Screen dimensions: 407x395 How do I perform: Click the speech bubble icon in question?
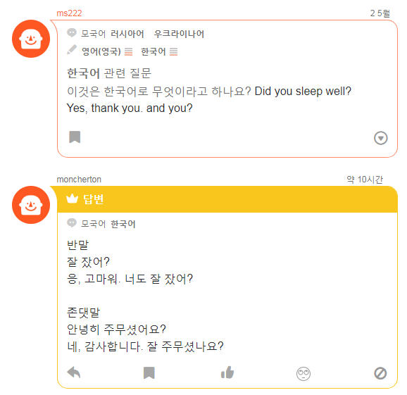pyautogui.click(x=72, y=32)
